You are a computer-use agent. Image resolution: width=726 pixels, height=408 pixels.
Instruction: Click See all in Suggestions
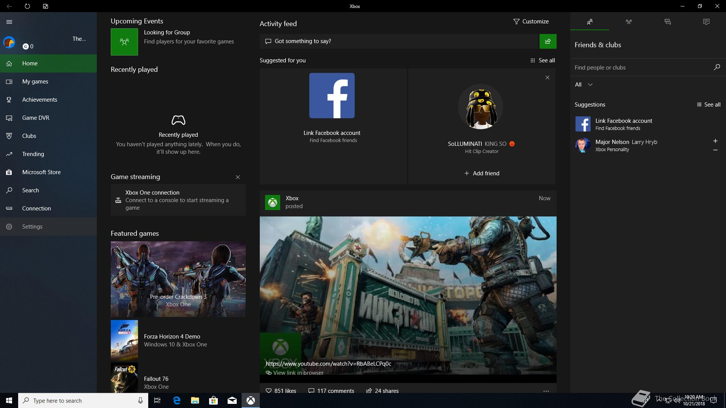709,105
